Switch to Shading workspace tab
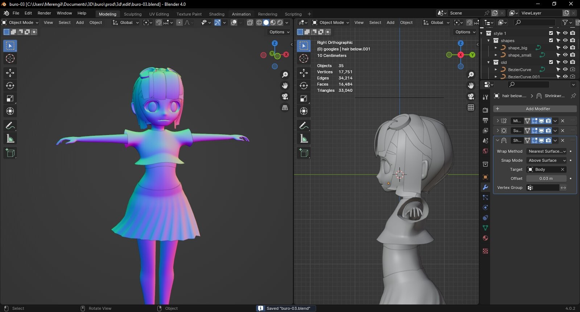The image size is (580, 312). (x=217, y=14)
